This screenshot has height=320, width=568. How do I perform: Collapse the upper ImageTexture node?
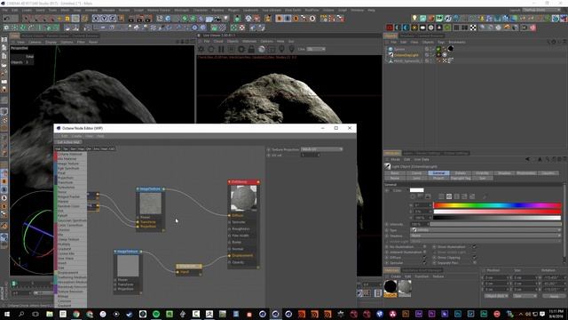click(x=138, y=189)
